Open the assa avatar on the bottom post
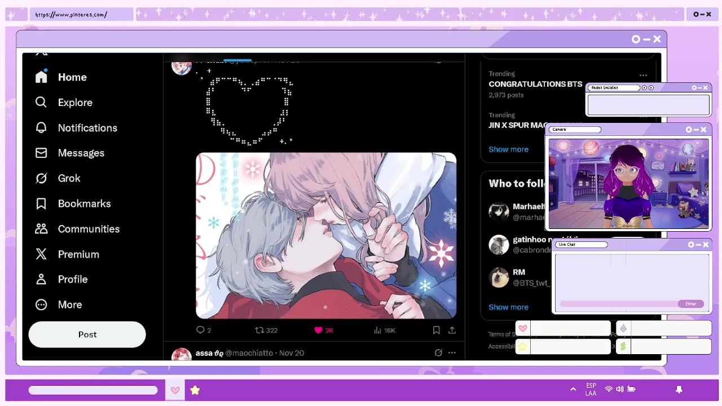 click(182, 355)
